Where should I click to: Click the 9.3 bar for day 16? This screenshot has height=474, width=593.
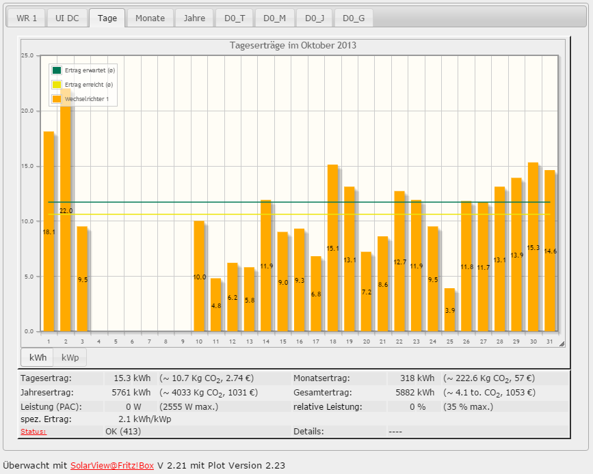[300, 280]
